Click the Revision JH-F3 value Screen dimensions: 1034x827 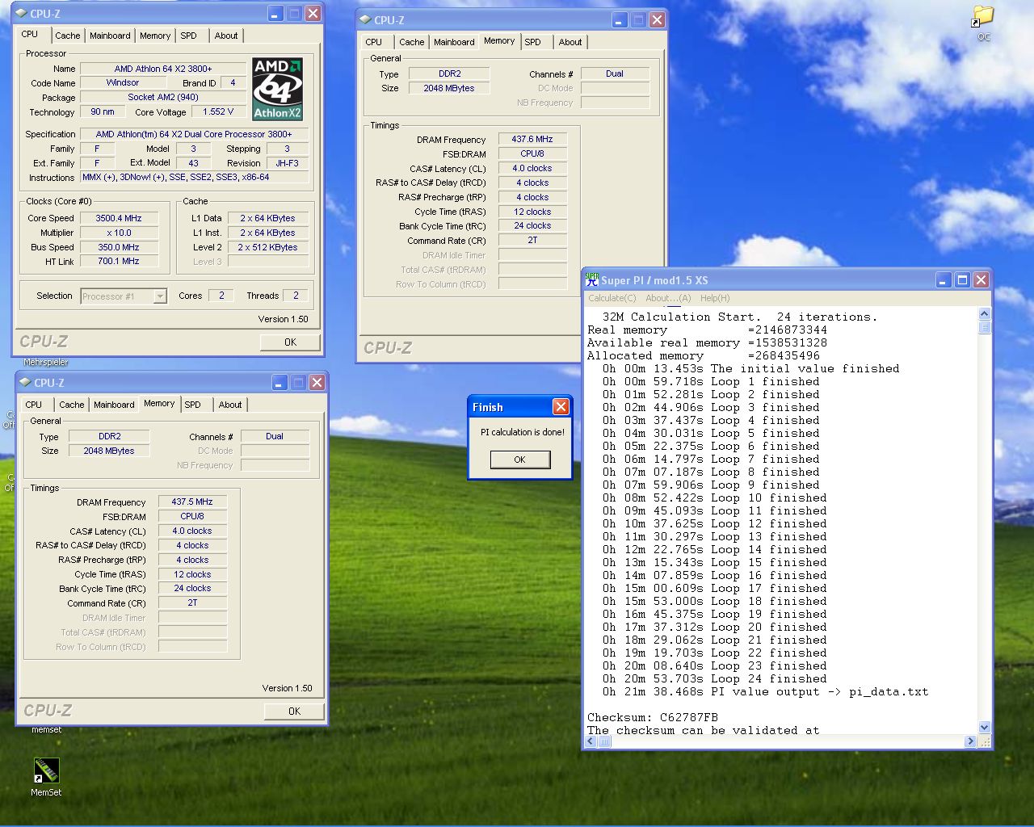point(287,164)
